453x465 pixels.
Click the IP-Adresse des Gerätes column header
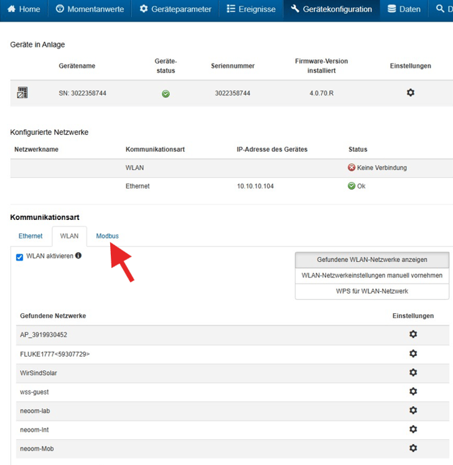pyautogui.click(x=272, y=149)
